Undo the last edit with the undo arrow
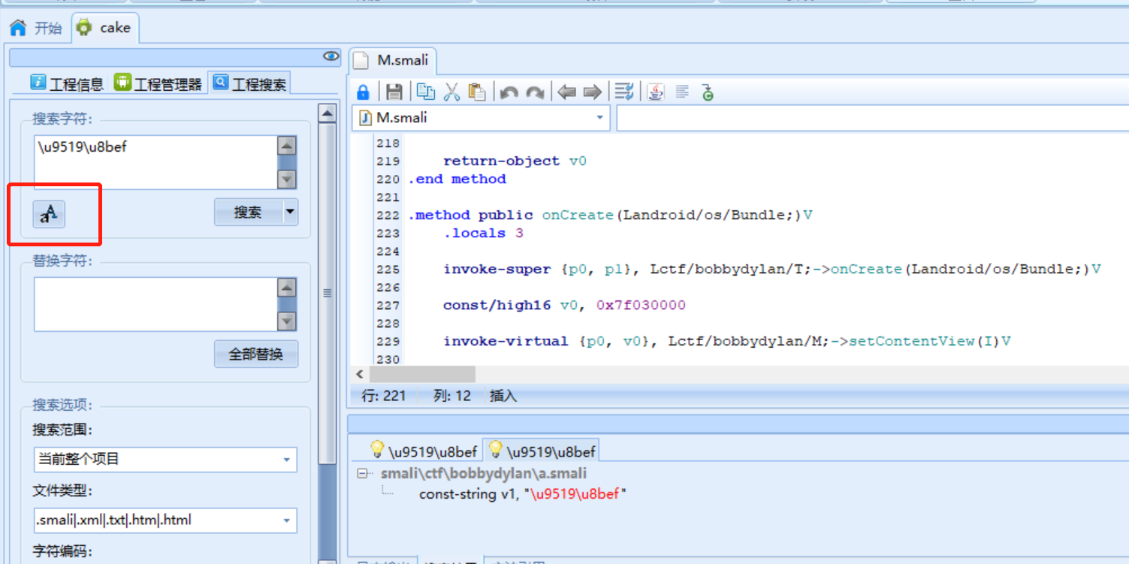The width and height of the screenshot is (1129, 564). tap(509, 92)
